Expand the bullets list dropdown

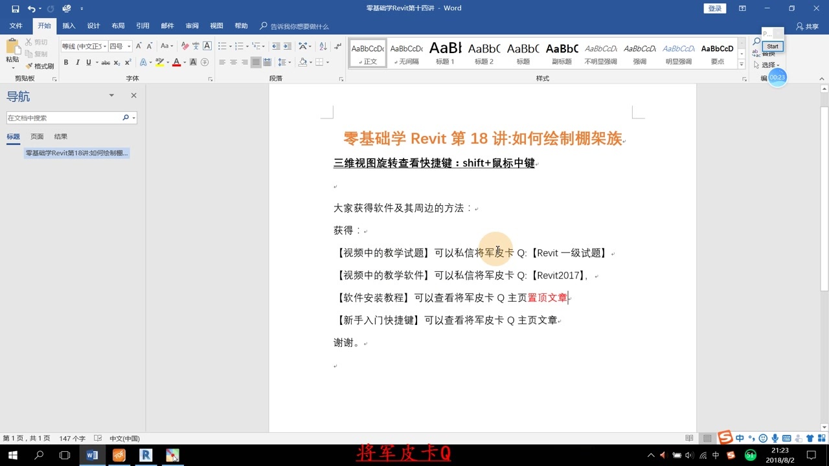231,46
